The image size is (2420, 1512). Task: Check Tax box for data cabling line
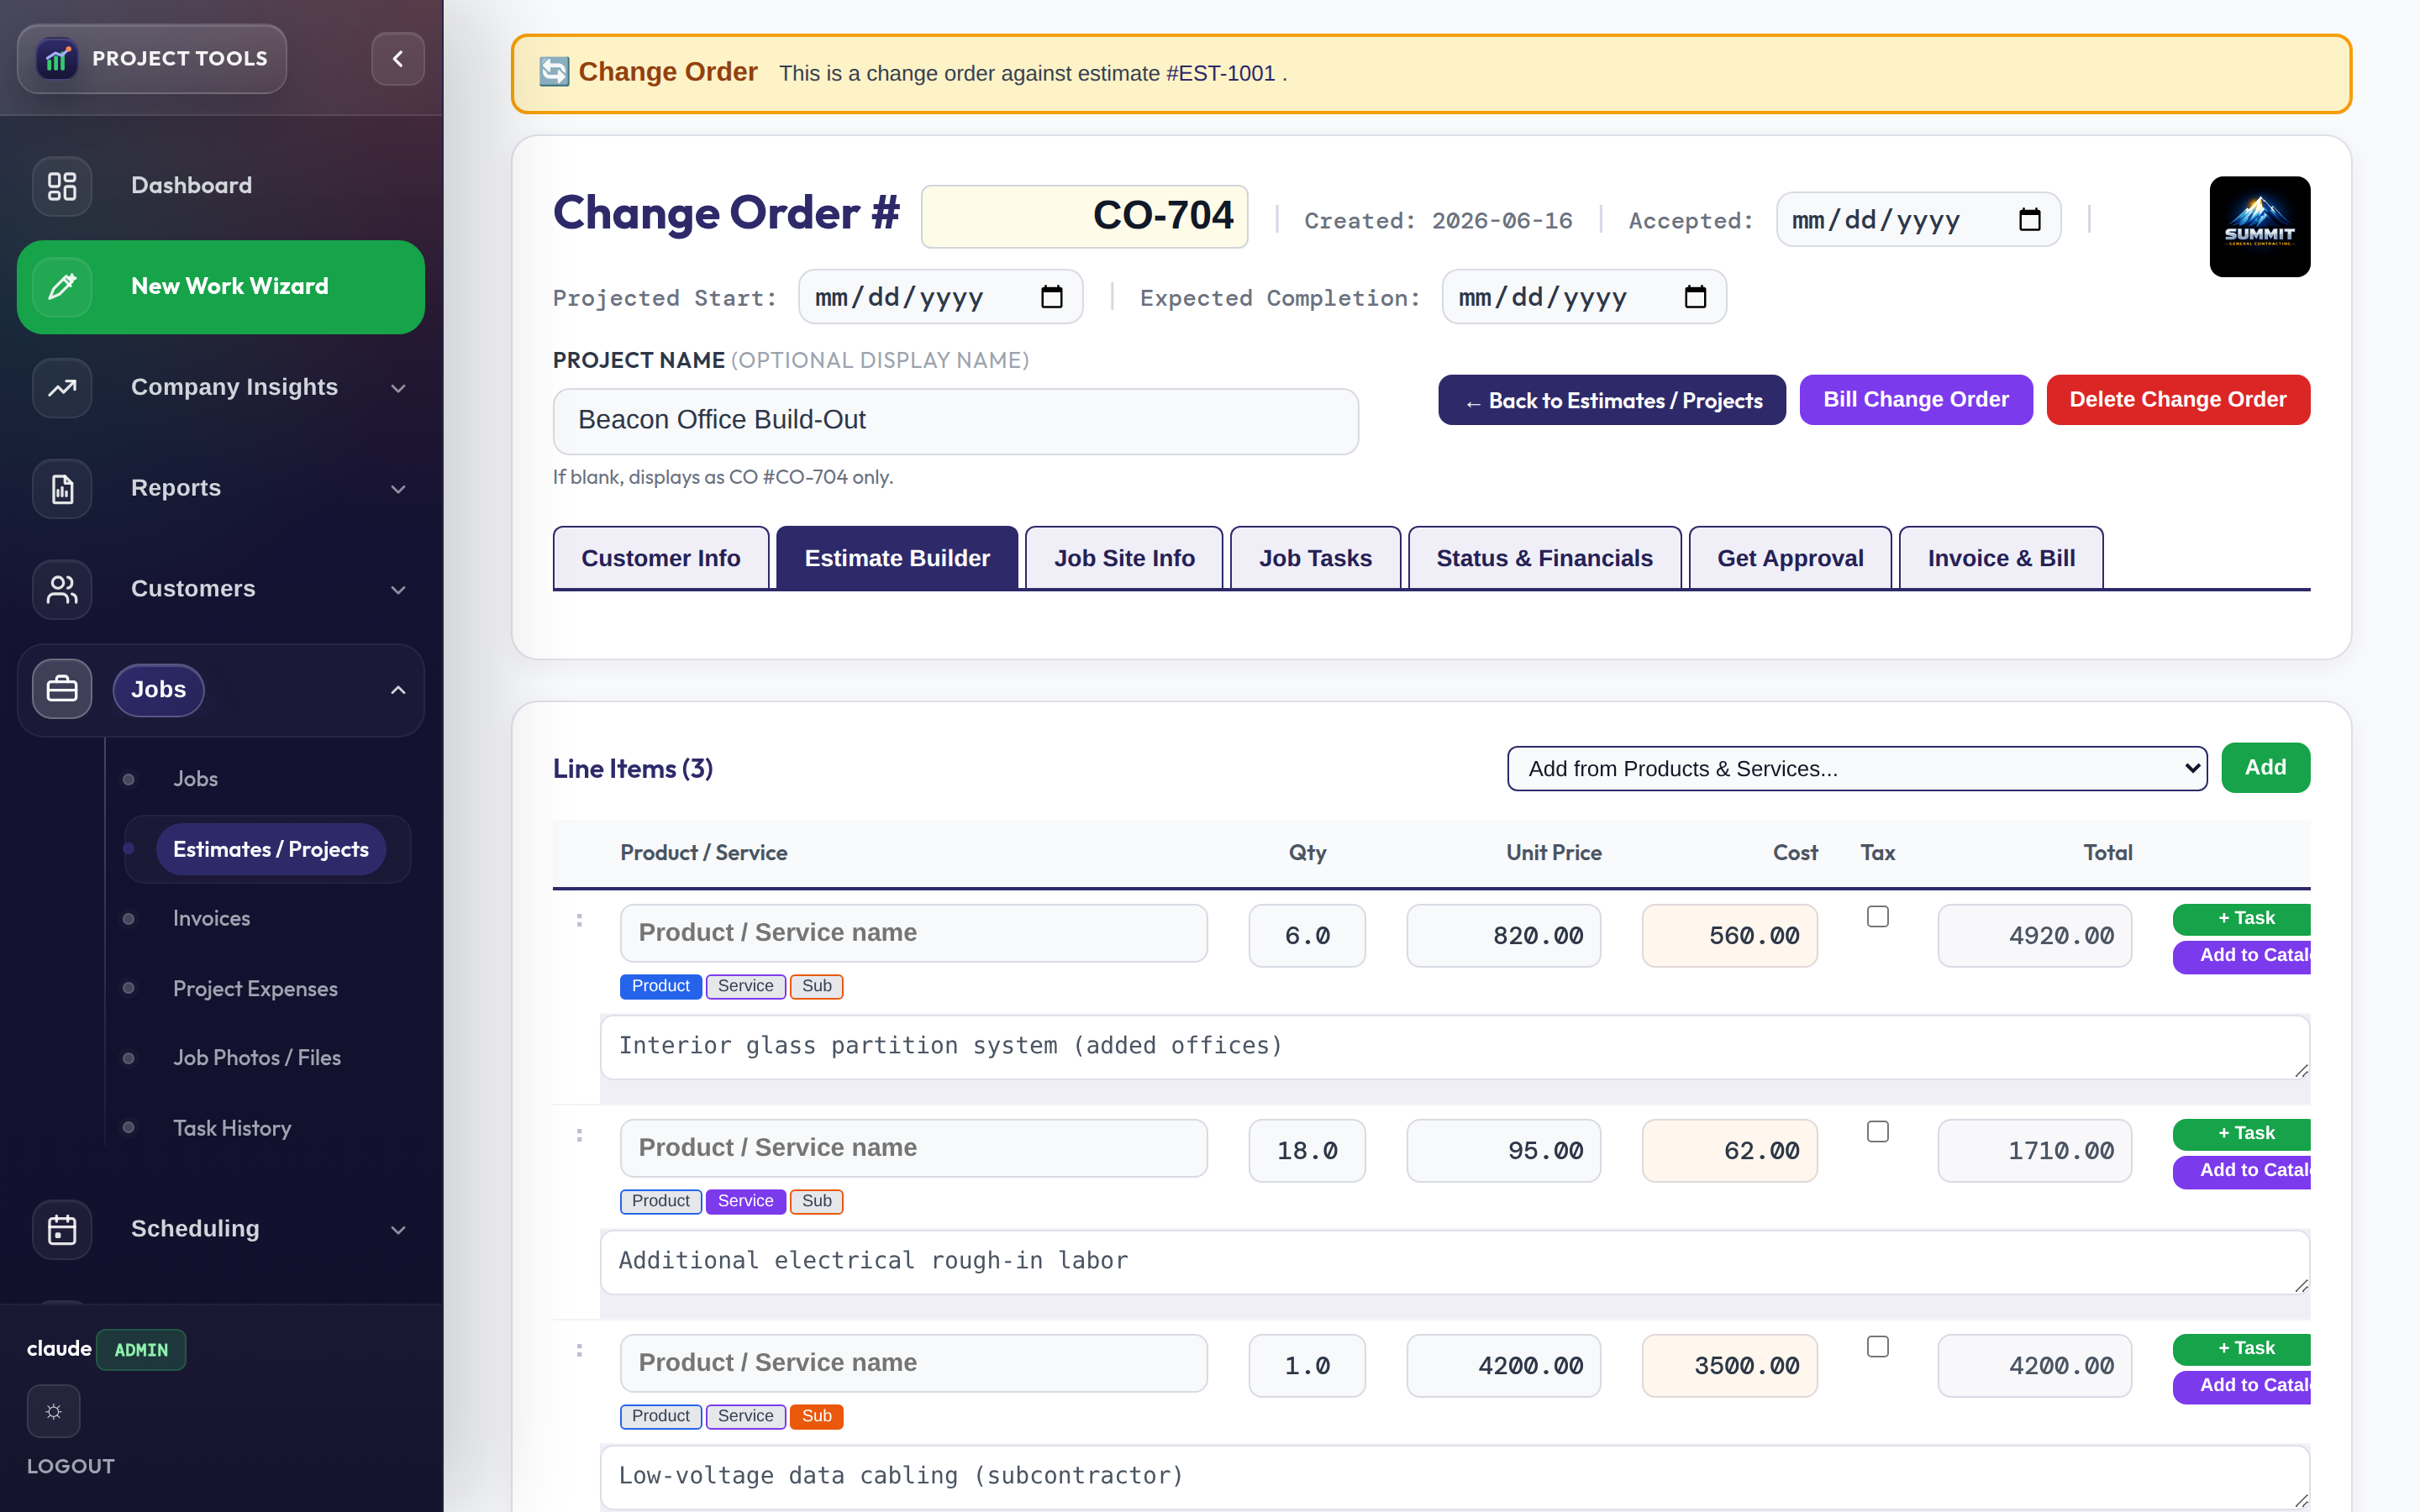pyautogui.click(x=1877, y=1346)
